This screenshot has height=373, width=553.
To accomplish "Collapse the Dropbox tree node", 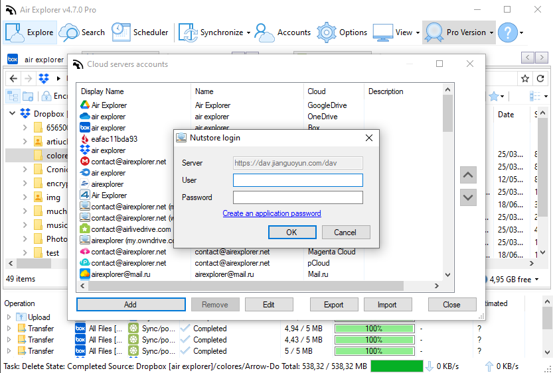I will (13, 113).
